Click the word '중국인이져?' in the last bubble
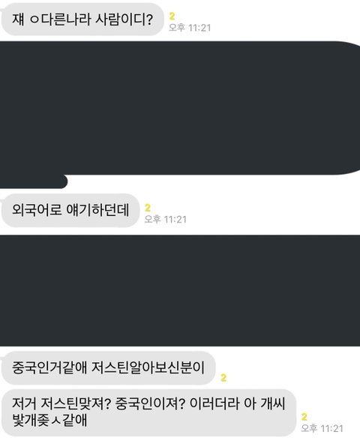The image size is (360, 441). [150, 403]
